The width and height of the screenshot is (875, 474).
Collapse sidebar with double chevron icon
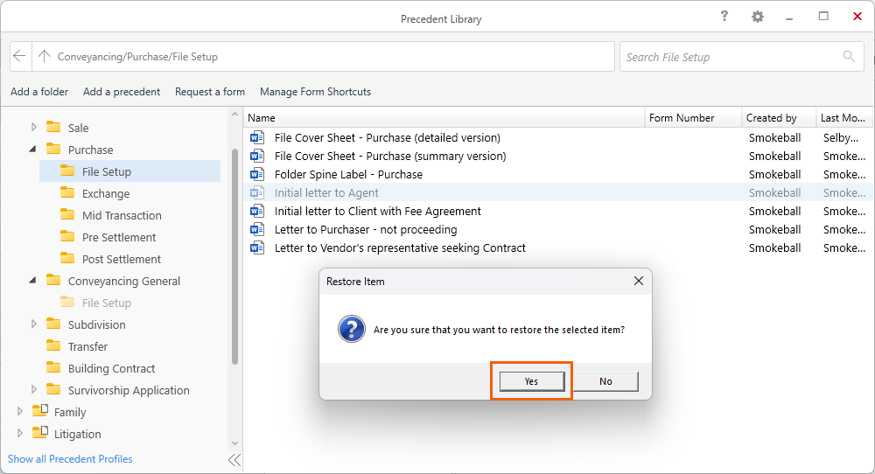pos(234,460)
